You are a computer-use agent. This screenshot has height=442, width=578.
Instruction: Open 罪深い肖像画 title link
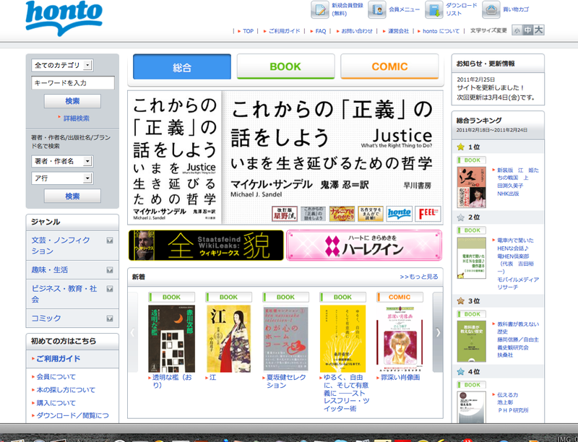[400, 377]
